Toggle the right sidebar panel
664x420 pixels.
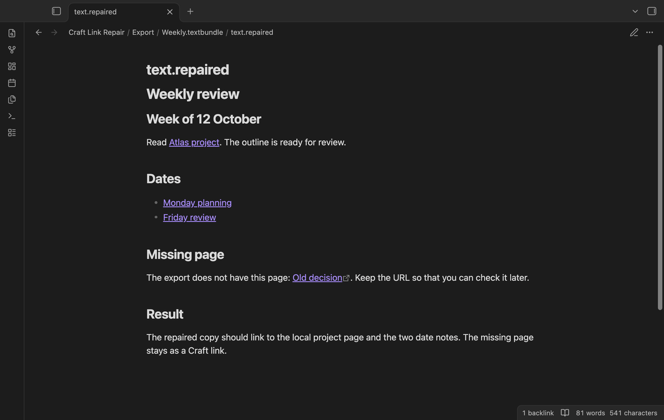point(652,11)
